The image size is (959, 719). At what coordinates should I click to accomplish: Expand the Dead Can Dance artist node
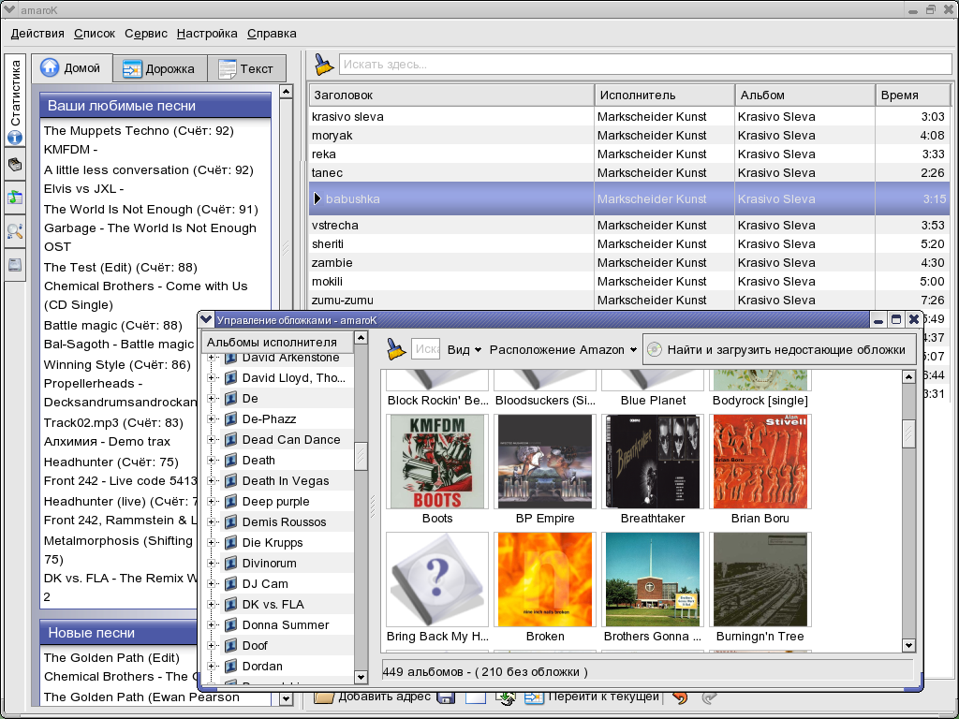click(x=211, y=440)
